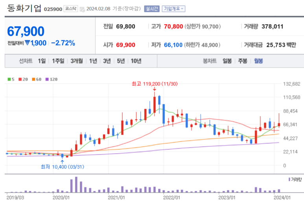This screenshot has width=304, height=202.
Task: Click the green 5 moving average legend
Action: tap(11, 79)
